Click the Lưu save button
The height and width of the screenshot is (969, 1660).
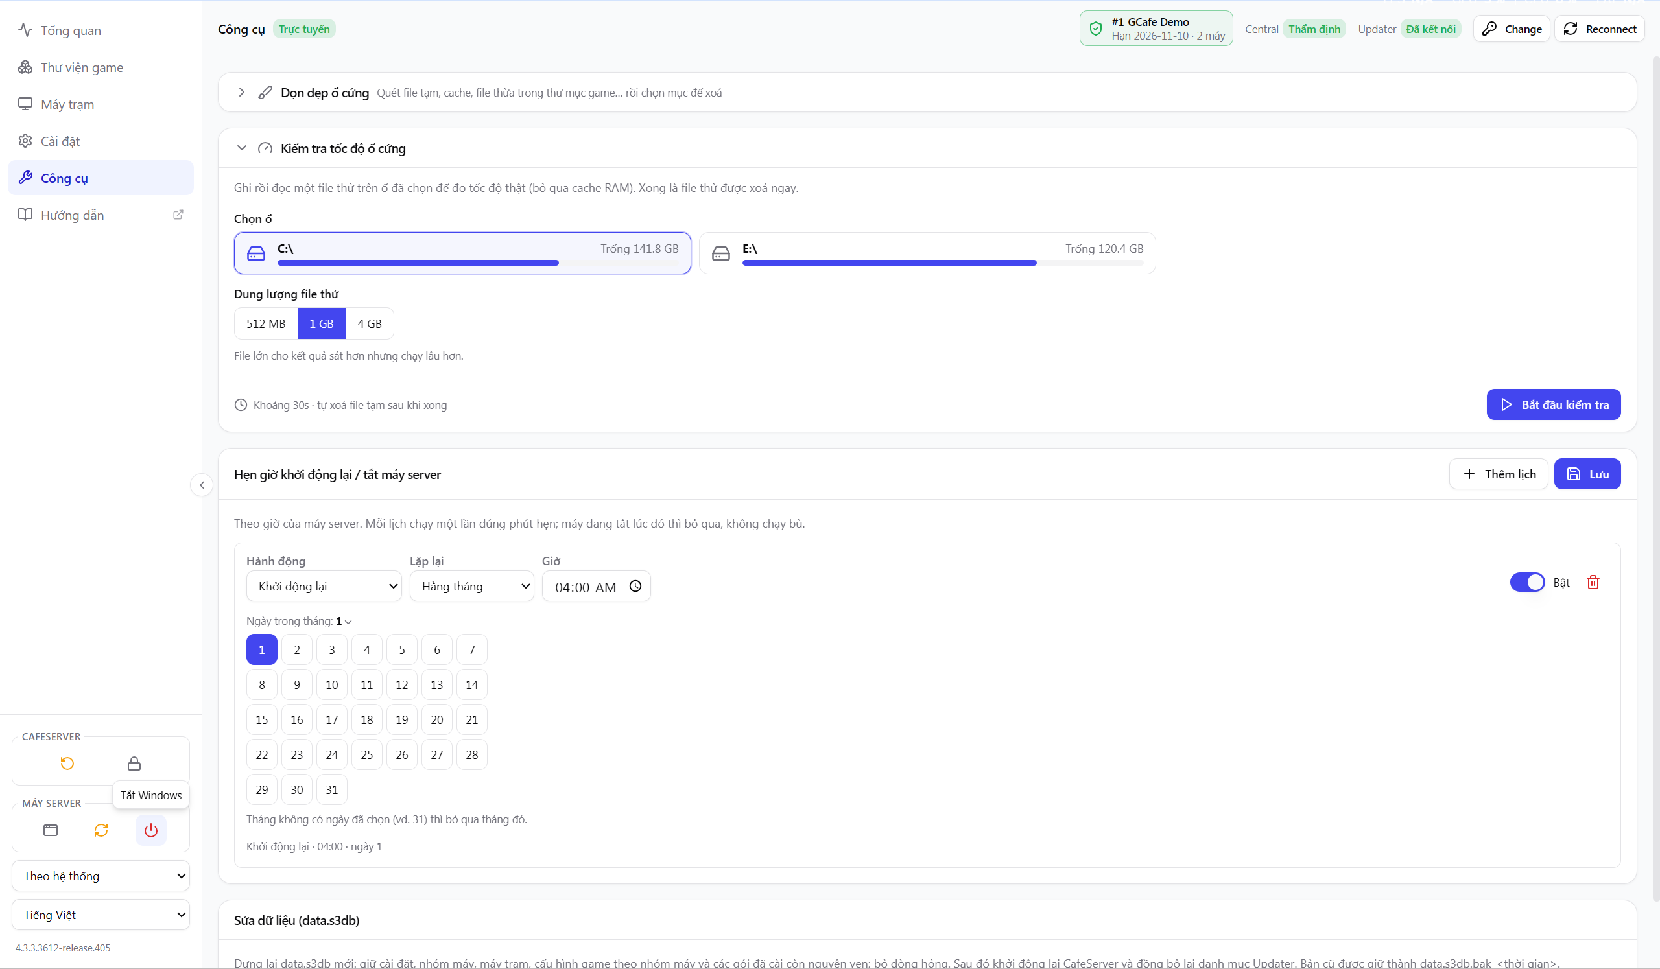click(x=1587, y=474)
